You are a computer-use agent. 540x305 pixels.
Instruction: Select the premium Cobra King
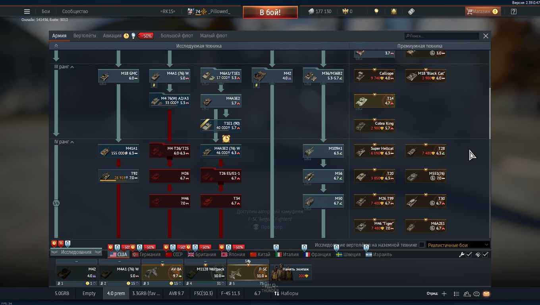(374, 126)
